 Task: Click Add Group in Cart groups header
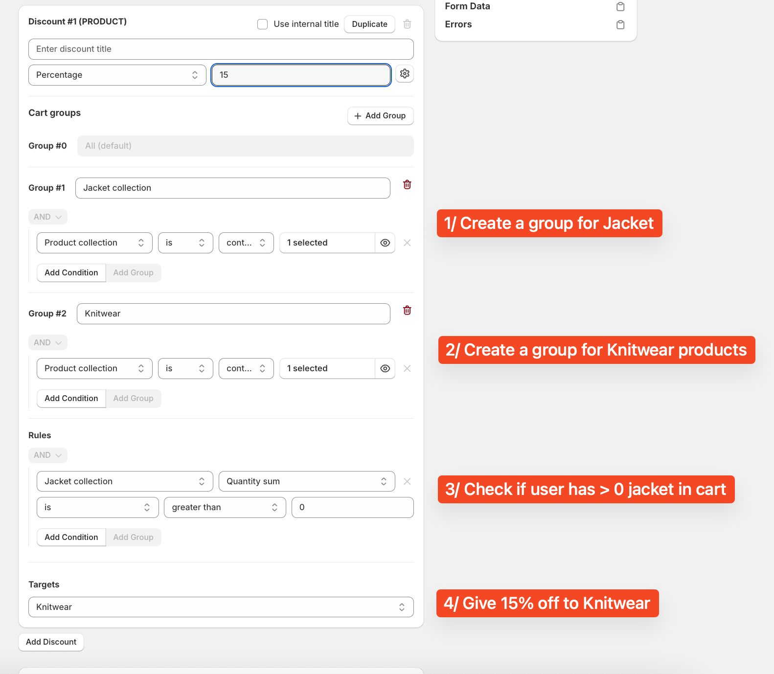pyautogui.click(x=380, y=116)
